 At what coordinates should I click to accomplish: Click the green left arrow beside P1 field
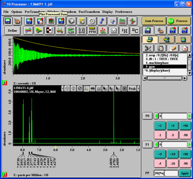tap(156, 145)
